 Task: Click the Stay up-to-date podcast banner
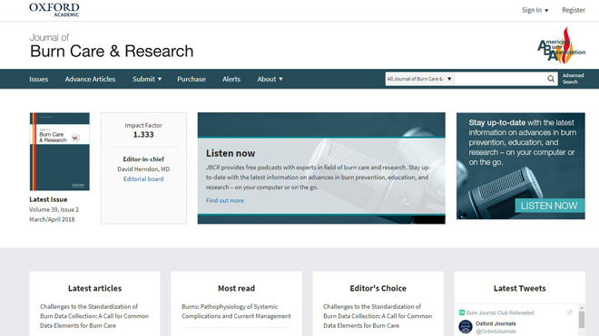coord(521,166)
